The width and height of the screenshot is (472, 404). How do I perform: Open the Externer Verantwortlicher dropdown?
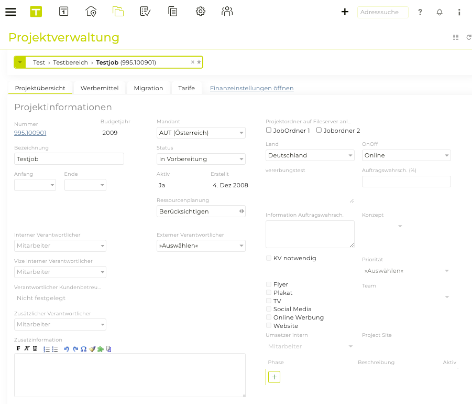[x=201, y=246]
